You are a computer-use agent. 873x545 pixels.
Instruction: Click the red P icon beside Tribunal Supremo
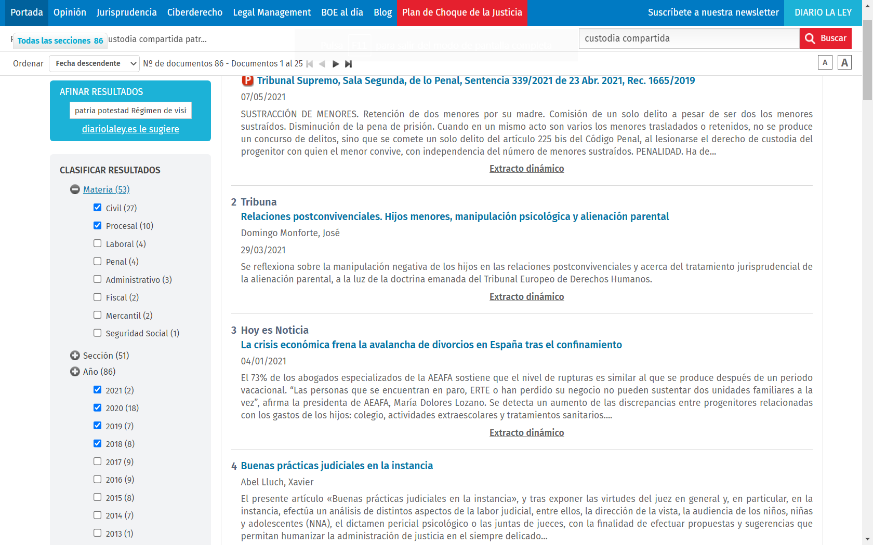coord(247,80)
